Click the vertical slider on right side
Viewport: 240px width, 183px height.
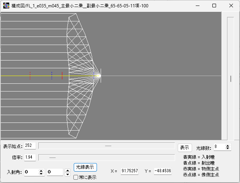coord(230,78)
